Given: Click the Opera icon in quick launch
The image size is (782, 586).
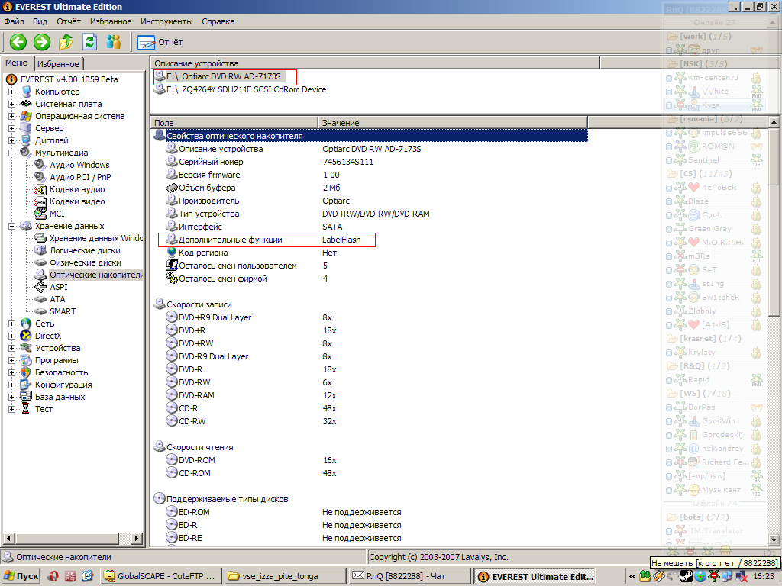Looking at the screenshot, I should click(x=53, y=576).
